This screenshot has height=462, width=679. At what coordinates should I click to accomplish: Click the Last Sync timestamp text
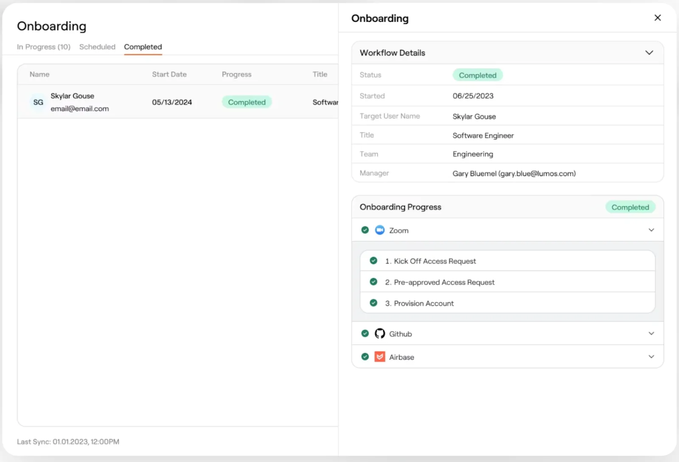pyautogui.click(x=68, y=442)
